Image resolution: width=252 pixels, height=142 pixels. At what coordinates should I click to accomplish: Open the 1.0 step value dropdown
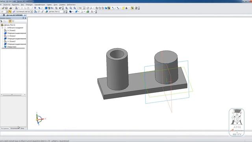pyautogui.click(x=7, y=11)
